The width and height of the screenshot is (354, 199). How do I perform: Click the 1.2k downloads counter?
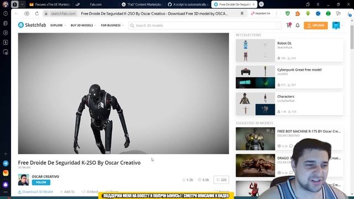tap(188, 180)
